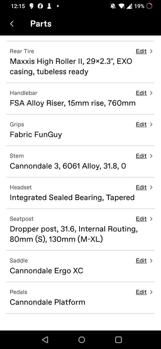Edit the Saddle entry
The height and width of the screenshot is (349, 161).
(x=141, y=261)
